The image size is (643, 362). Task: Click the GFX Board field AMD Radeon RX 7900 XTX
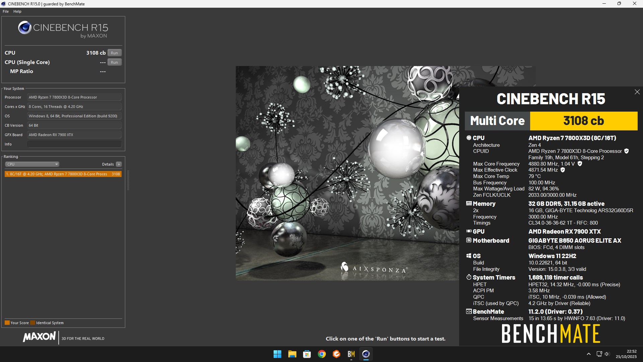pos(74,135)
